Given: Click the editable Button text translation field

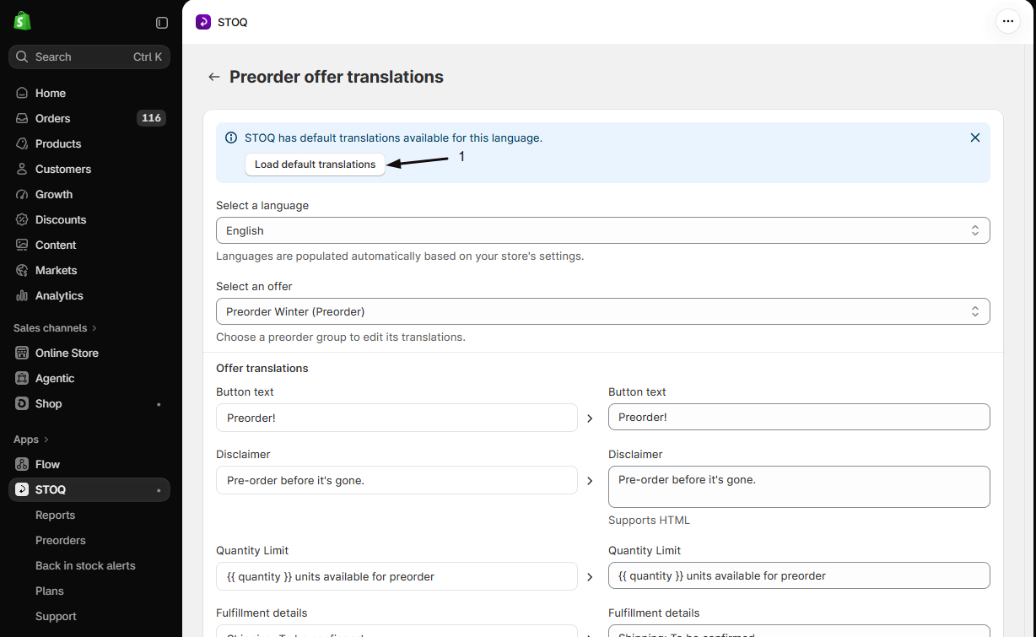Looking at the screenshot, I should [x=799, y=417].
